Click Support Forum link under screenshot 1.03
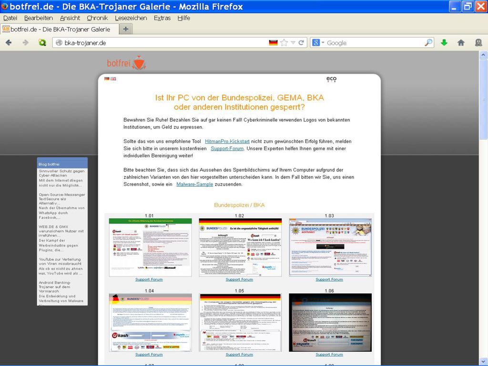Screen dimensions: 488x366 (329, 279)
